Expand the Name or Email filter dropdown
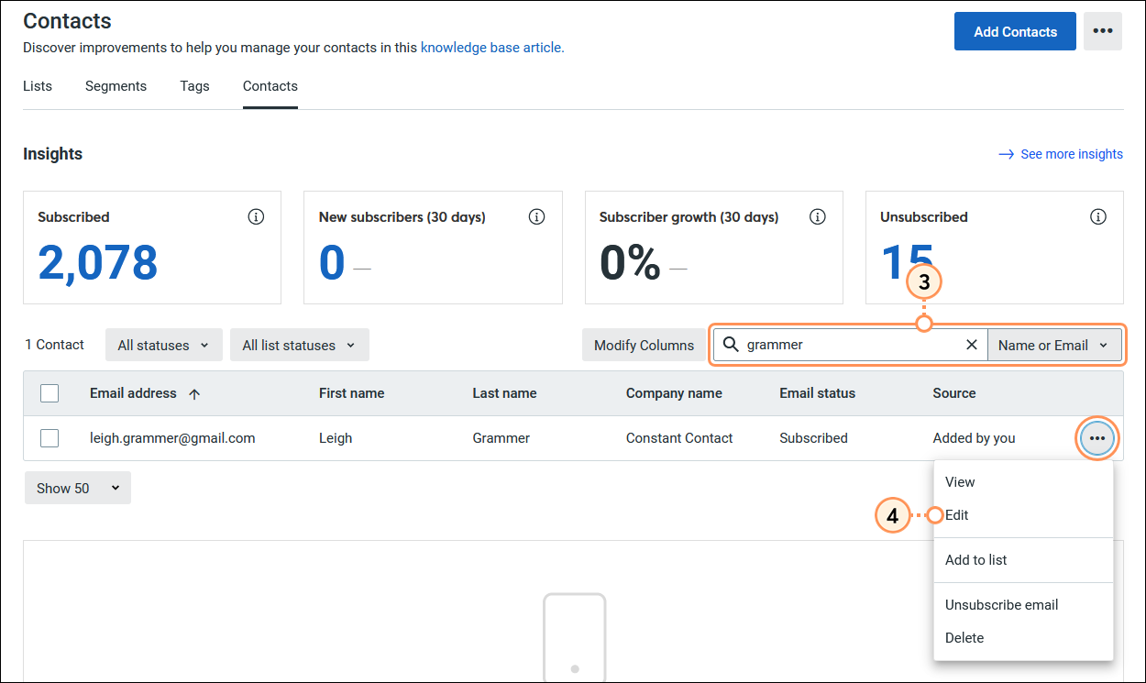This screenshot has height=683, width=1146. point(1054,346)
